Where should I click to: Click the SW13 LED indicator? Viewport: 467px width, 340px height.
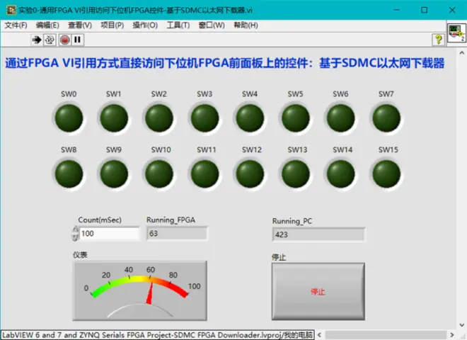[x=296, y=174]
